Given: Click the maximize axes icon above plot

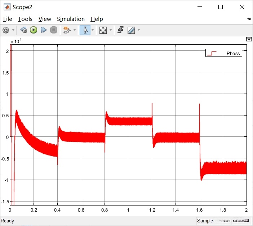Looking at the screenshot, I should pyautogui.click(x=249, y=39).
